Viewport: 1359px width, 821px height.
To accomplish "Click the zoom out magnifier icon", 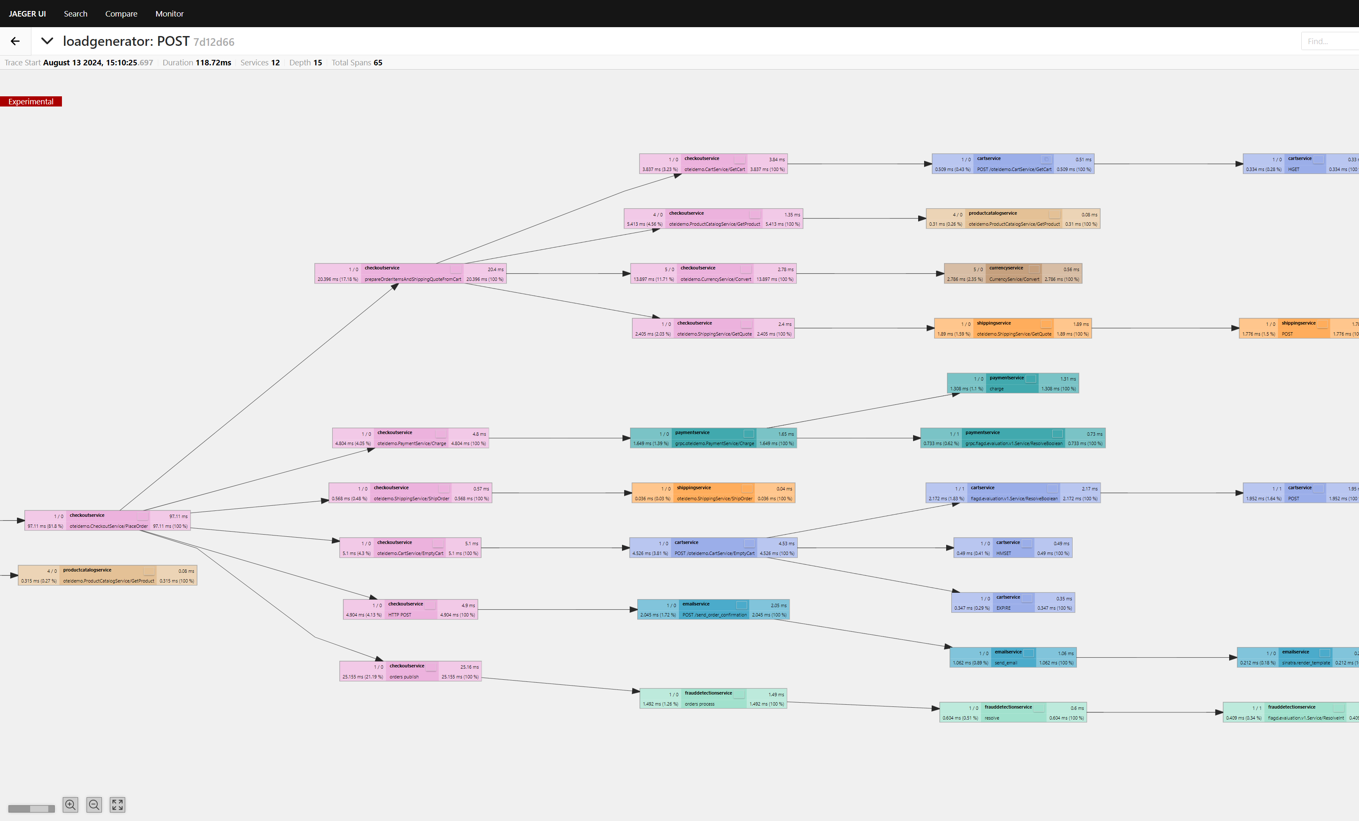I will [94, 804].
